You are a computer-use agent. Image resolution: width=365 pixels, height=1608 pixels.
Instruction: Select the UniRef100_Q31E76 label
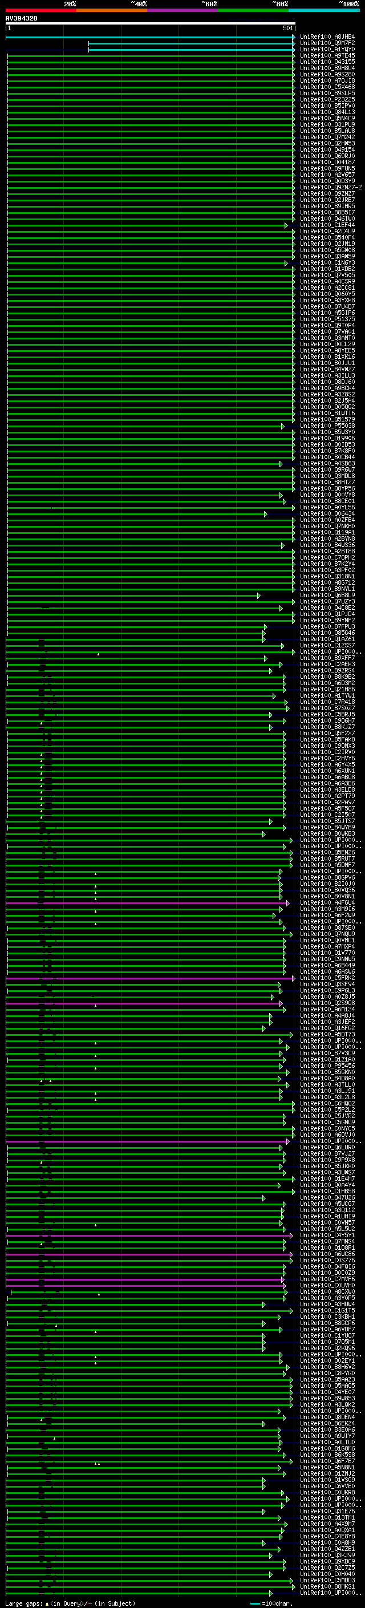click(x=327, y=1511)
